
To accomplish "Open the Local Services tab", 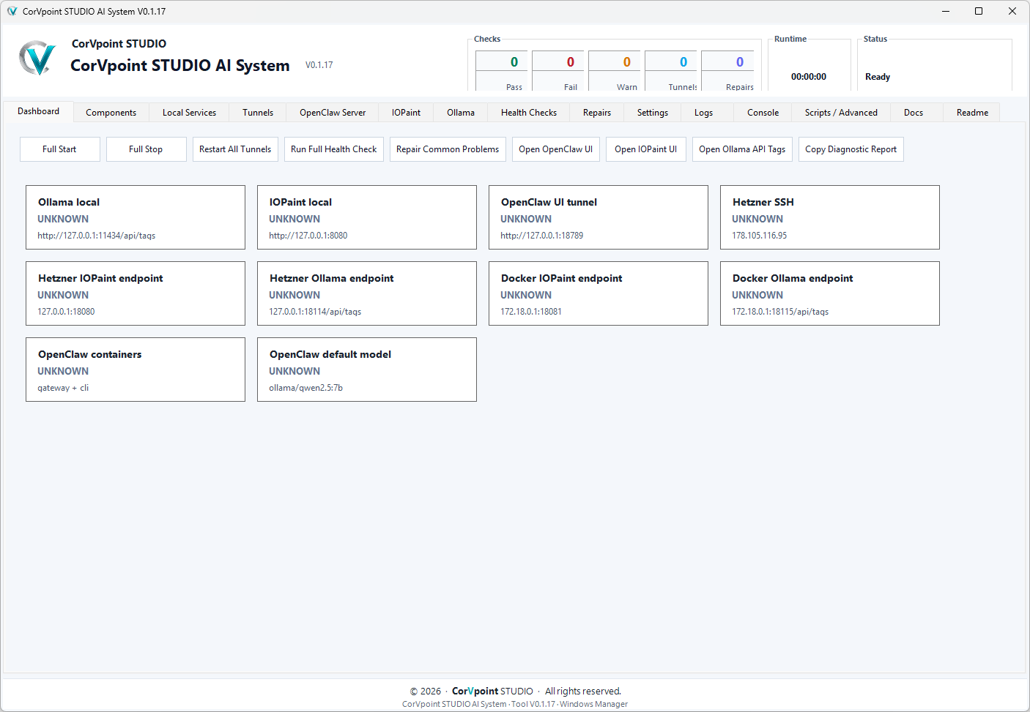I will click(189, 113).
